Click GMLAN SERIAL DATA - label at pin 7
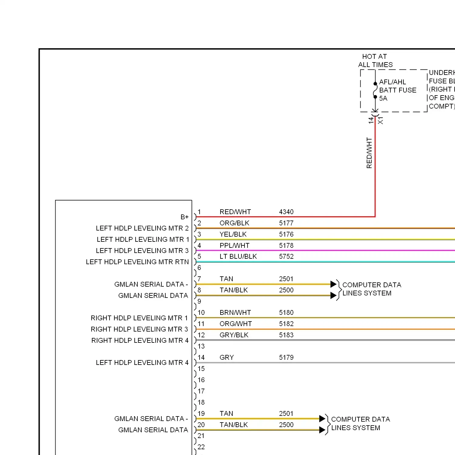Screen dimensions: 455x455 151,284
